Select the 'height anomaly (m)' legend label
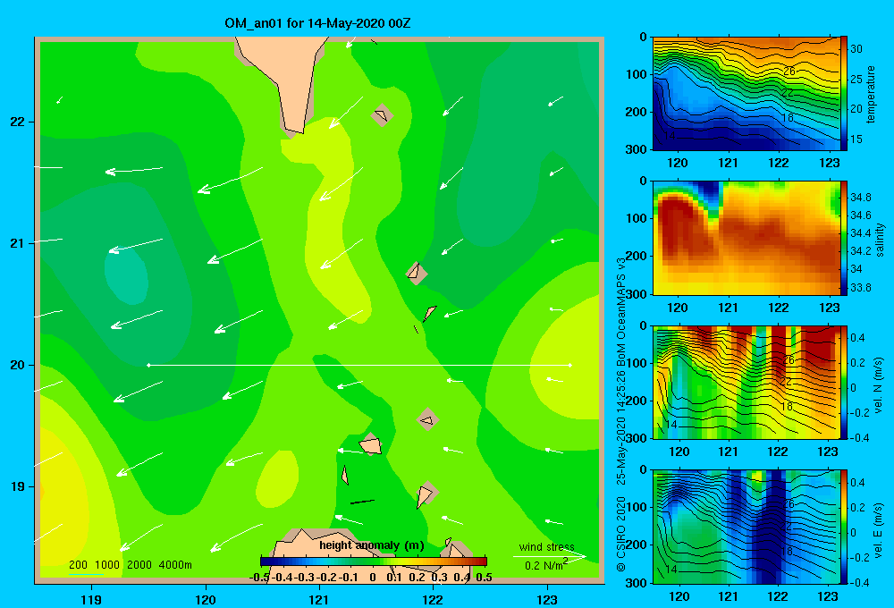The image size is (894, 608). [372, 545]
